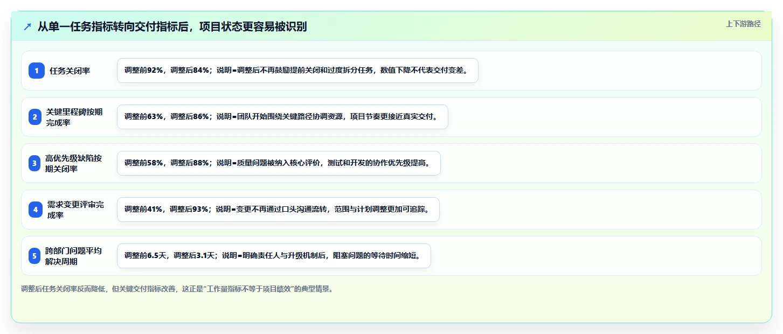Click the 上下游路径 label at top right

pyautogui.click(x=743, y=24)
